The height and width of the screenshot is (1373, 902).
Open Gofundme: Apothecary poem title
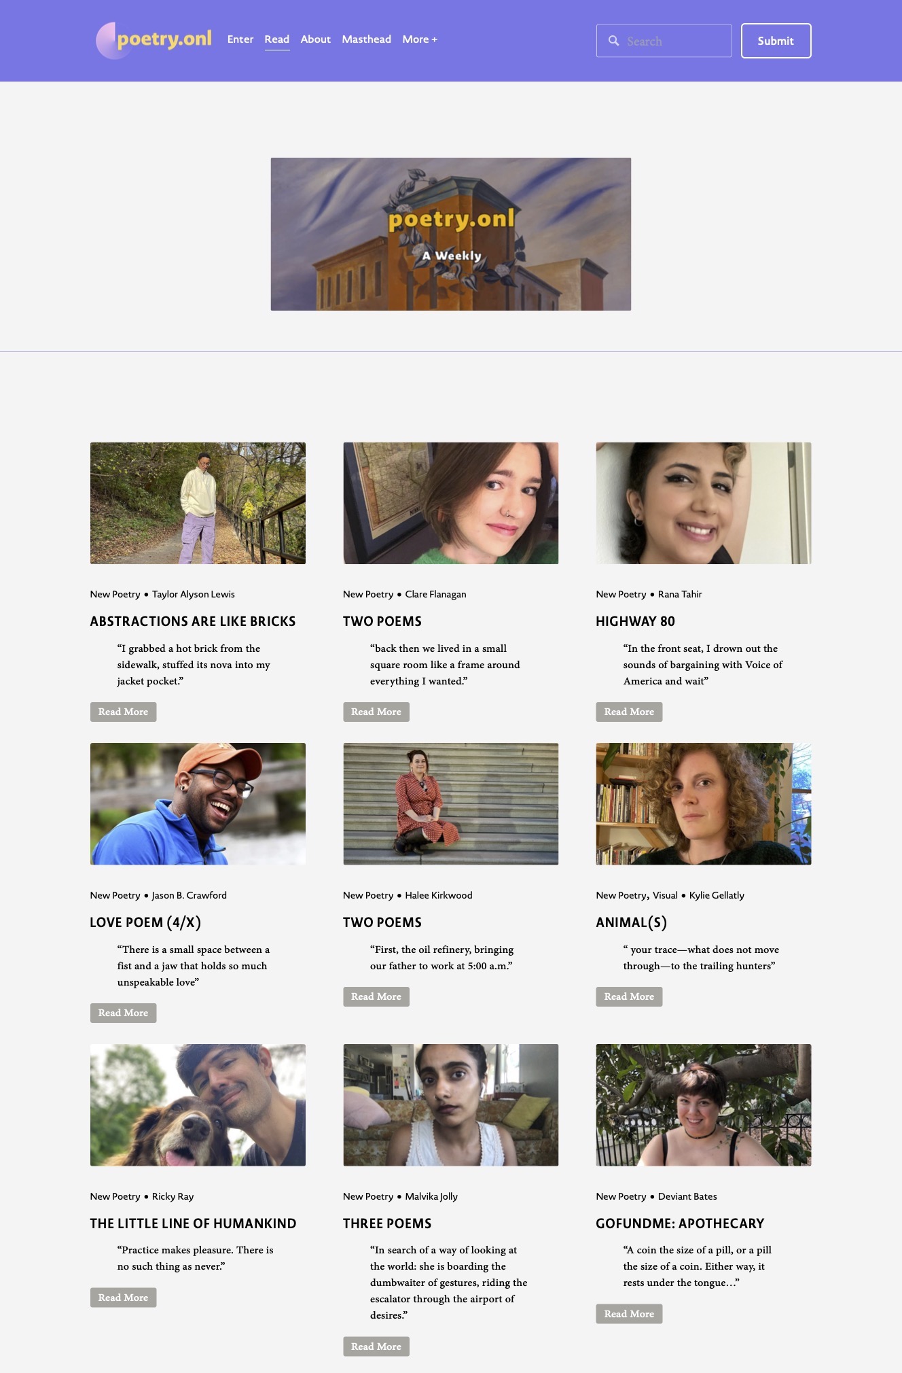point(680,1223)
